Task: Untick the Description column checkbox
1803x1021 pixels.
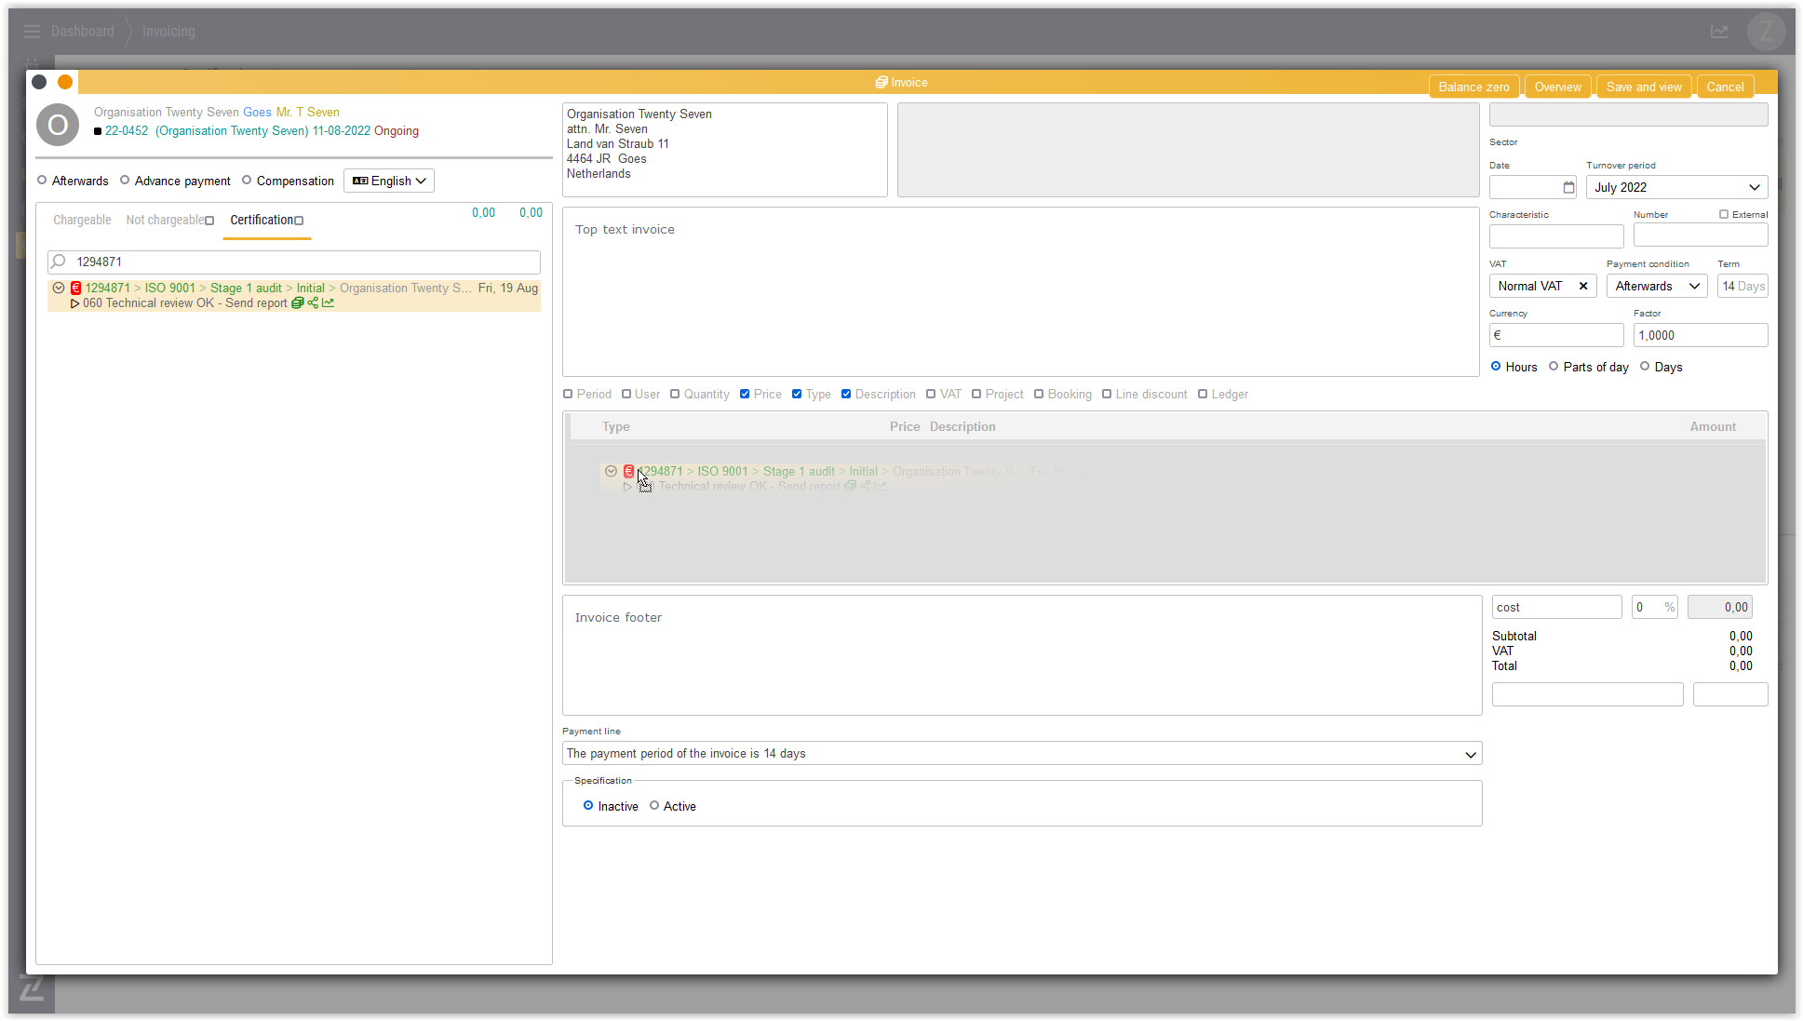Action: click(846, 395)
